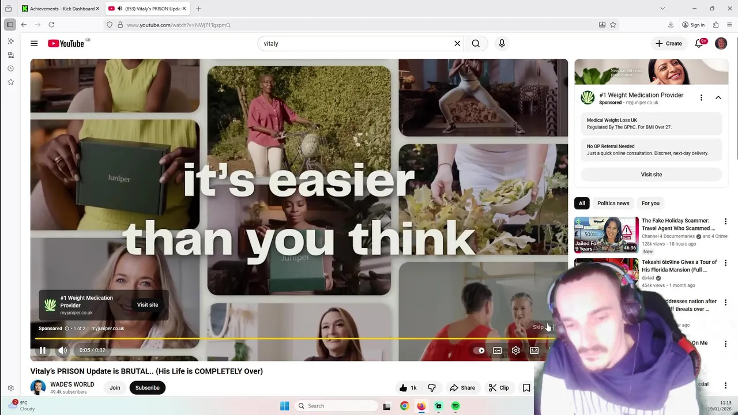This screenshot has height=415, width=738.
Task: Open the history clock icon in sidebar
Action: (x=10, y=69)
